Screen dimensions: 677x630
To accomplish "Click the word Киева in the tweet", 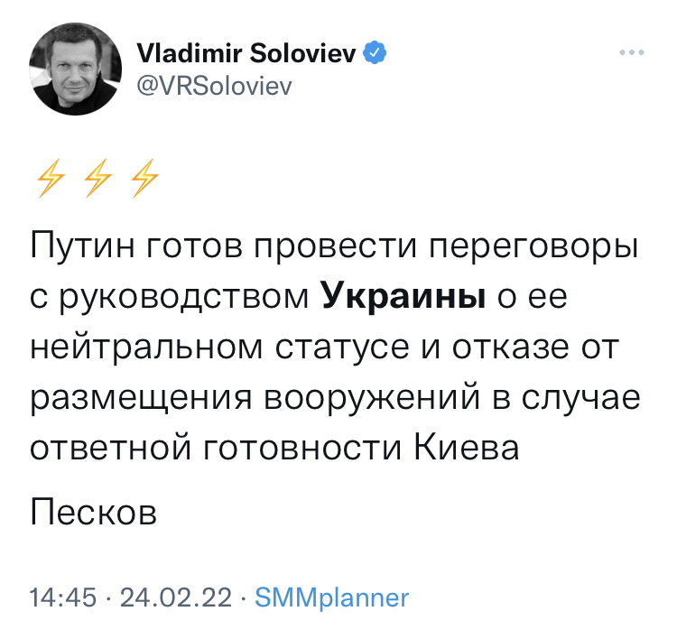I will 467,448.
